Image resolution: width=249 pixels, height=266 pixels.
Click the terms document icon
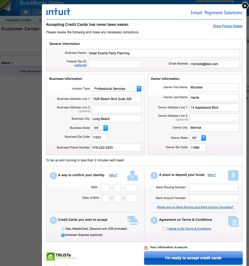click(x=233, y=221)
